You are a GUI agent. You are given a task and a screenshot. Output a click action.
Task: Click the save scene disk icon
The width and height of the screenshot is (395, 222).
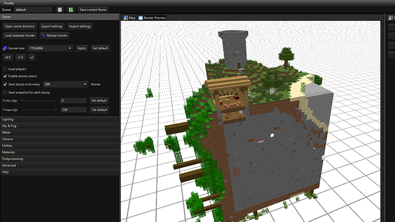tap(60, 9)
